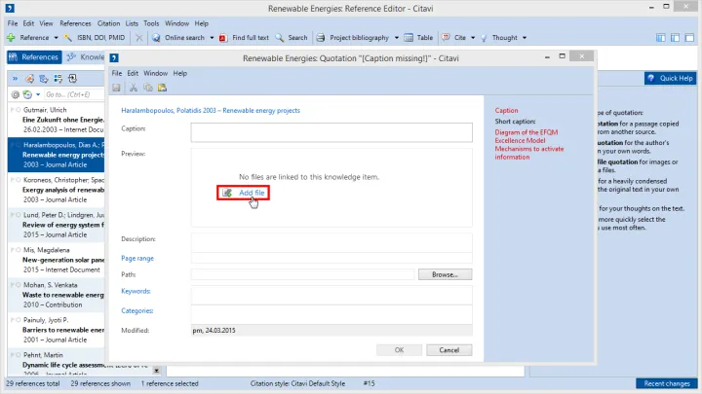The image size is (702, 394).
Task: Click the Thought lightbulb icon
Action: (x=484, y=38)
